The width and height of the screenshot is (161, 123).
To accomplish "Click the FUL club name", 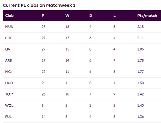I will (8, 117).
